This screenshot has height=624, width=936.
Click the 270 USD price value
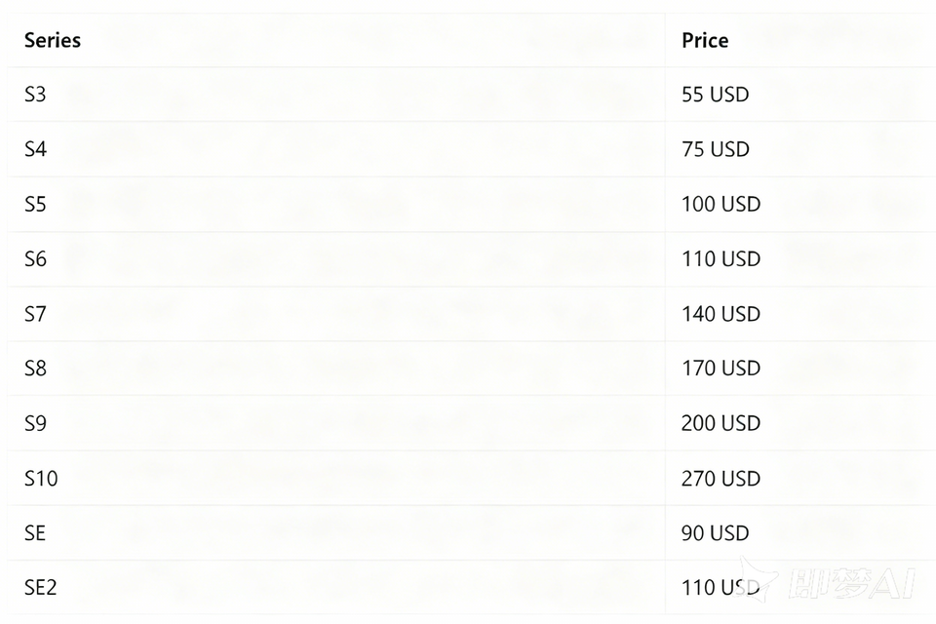[x=721, y=479]
